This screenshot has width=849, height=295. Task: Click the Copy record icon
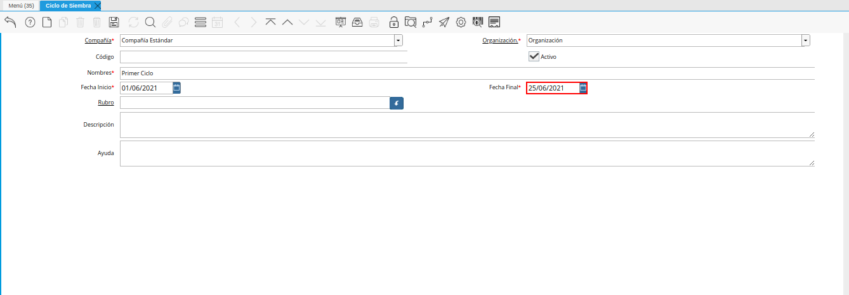coord(63,22)
